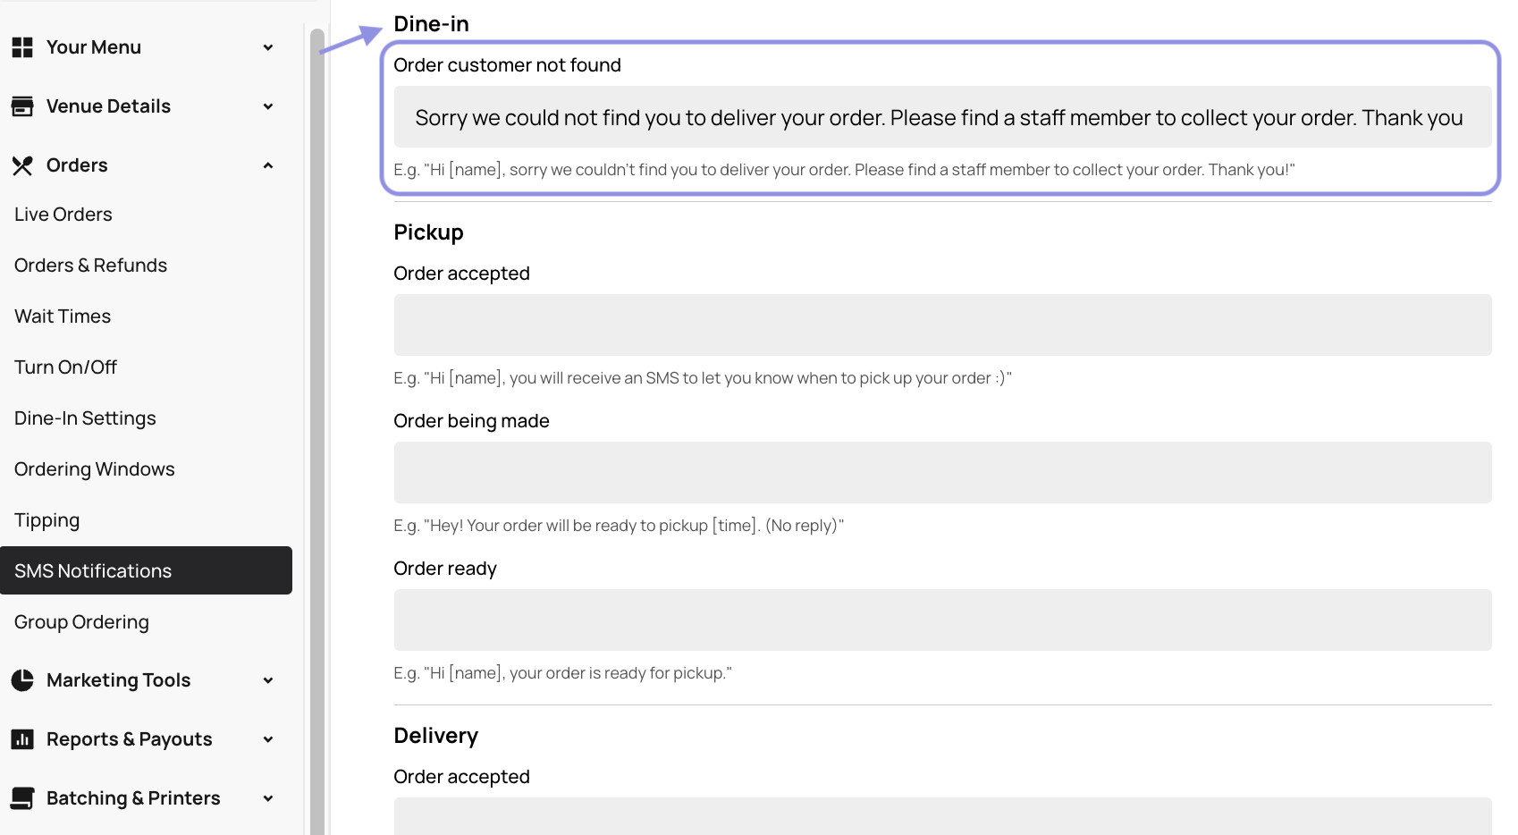Select the Your Menu grid icon
1518x835 pixels.
pos(22,46)
